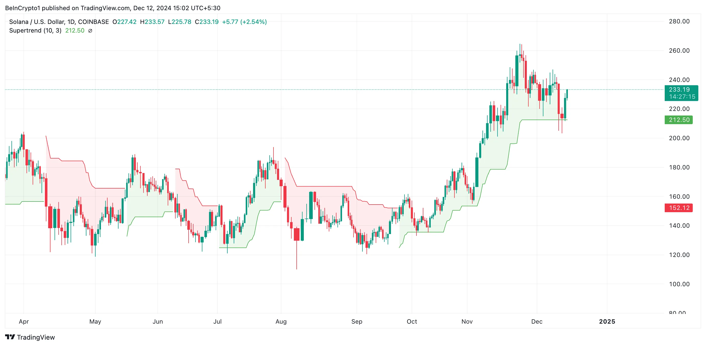Toggle the Supertrend visibility icon

(90, 31)
